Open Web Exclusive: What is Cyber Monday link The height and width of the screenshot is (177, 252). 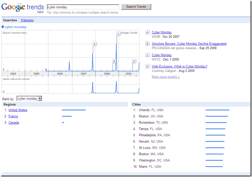179,66
